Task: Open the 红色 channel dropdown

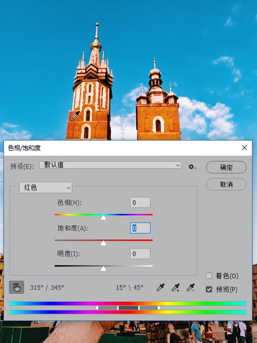Action: [45, 188]
